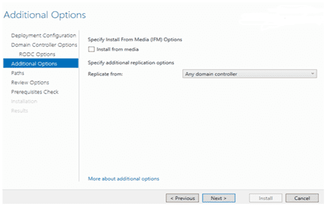Click the Additional Options page title
The image size is (331, 208).
click(45, 15)
